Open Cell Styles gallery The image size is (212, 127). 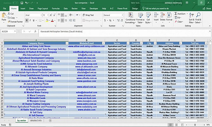tap(148, 18)
